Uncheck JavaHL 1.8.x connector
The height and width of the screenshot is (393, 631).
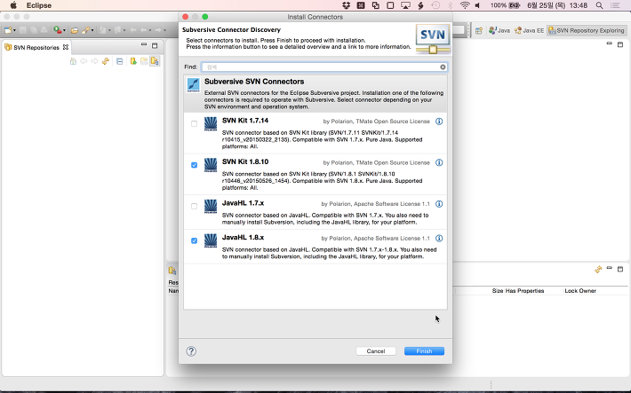pyautogui.click(x=194, y=240)
